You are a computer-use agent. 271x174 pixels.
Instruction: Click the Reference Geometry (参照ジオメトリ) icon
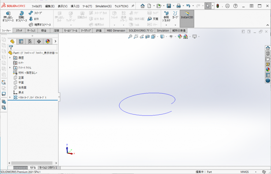click(167, 17)
